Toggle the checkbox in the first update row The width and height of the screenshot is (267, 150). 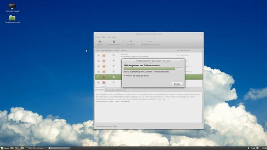113,55
